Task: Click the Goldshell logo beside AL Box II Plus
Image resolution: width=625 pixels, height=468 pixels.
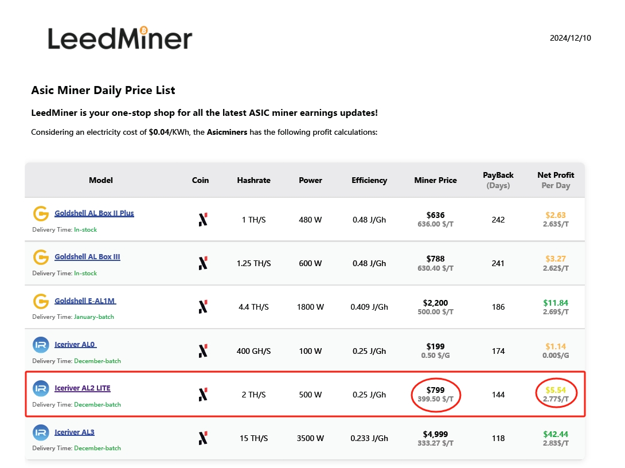Action: point(41,214)
